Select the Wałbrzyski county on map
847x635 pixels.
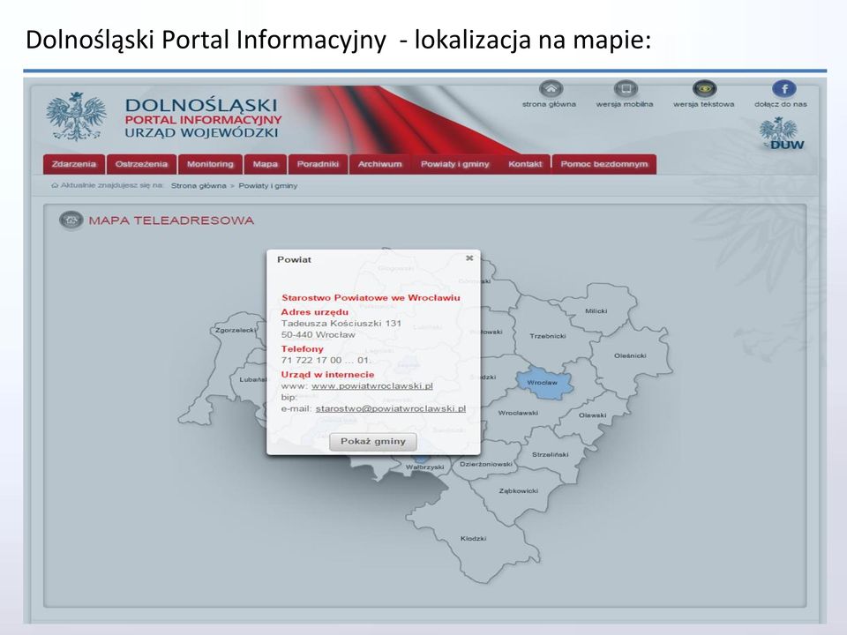coord(424,467)
